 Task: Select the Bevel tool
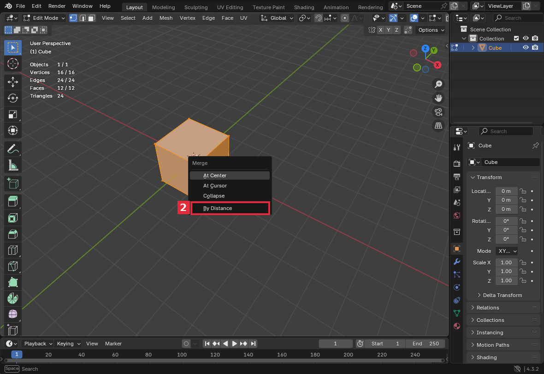13,234
